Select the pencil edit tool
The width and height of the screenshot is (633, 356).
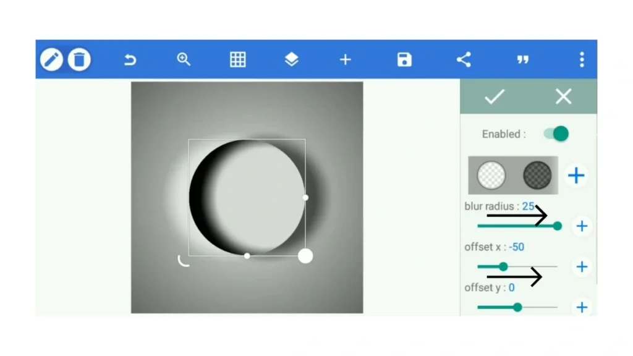tap(51, 59)
